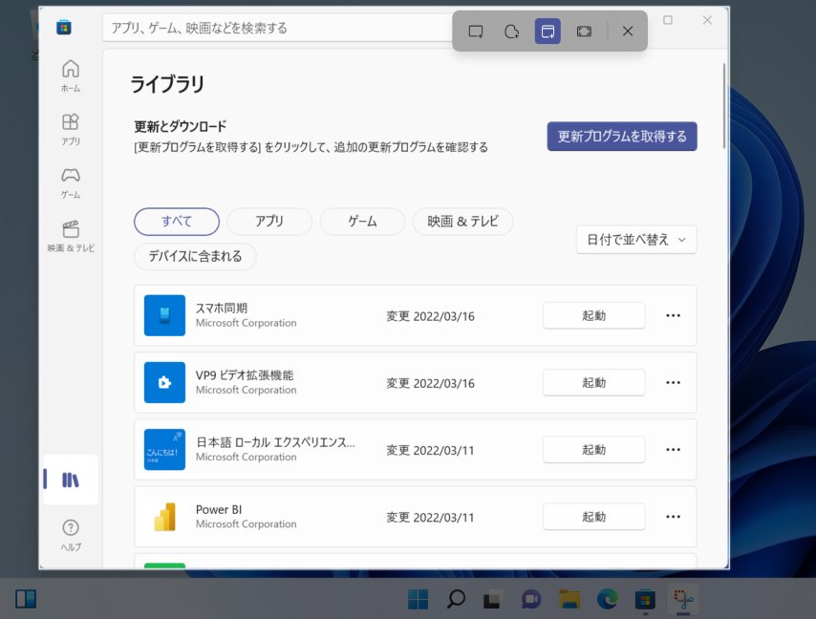Image resolution: width=816 pixels, height=619 pixels.
Task: Select rectangular snip mode
Action: tap(476, 32)
